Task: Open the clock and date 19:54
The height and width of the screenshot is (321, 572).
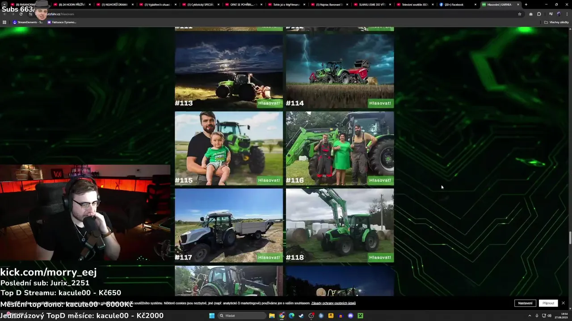Action: coord(562,316)
